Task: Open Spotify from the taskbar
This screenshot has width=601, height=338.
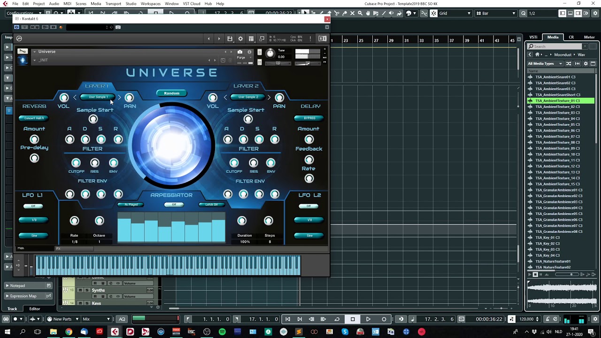Action: pyautogui.click(x=222, y=332)
